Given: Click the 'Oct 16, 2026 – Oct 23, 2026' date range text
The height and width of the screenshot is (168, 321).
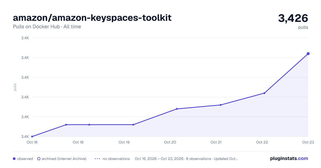Looking at the screenshot, I should [x=159, y=159].
